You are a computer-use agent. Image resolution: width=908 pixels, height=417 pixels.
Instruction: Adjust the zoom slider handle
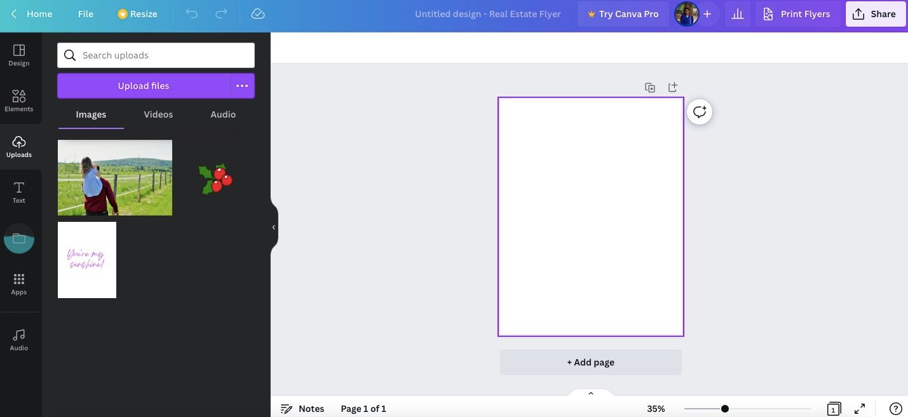pyautogui.click(x=725, y=409)
